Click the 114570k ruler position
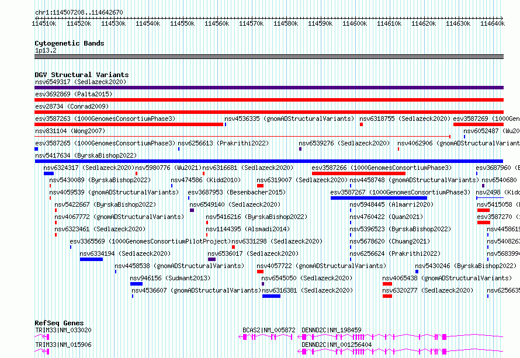Screen dimensions: 520x358 (251, 23)
